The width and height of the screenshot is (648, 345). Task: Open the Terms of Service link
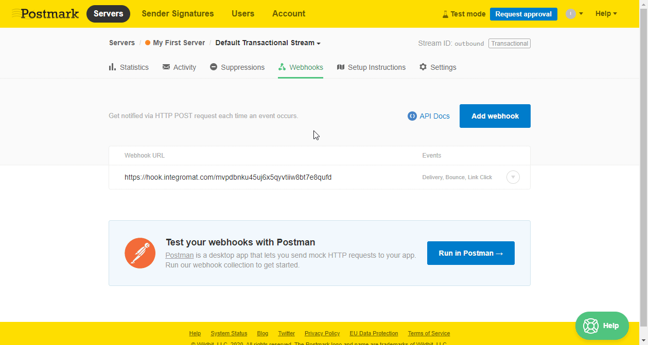(x=429, y=333)
